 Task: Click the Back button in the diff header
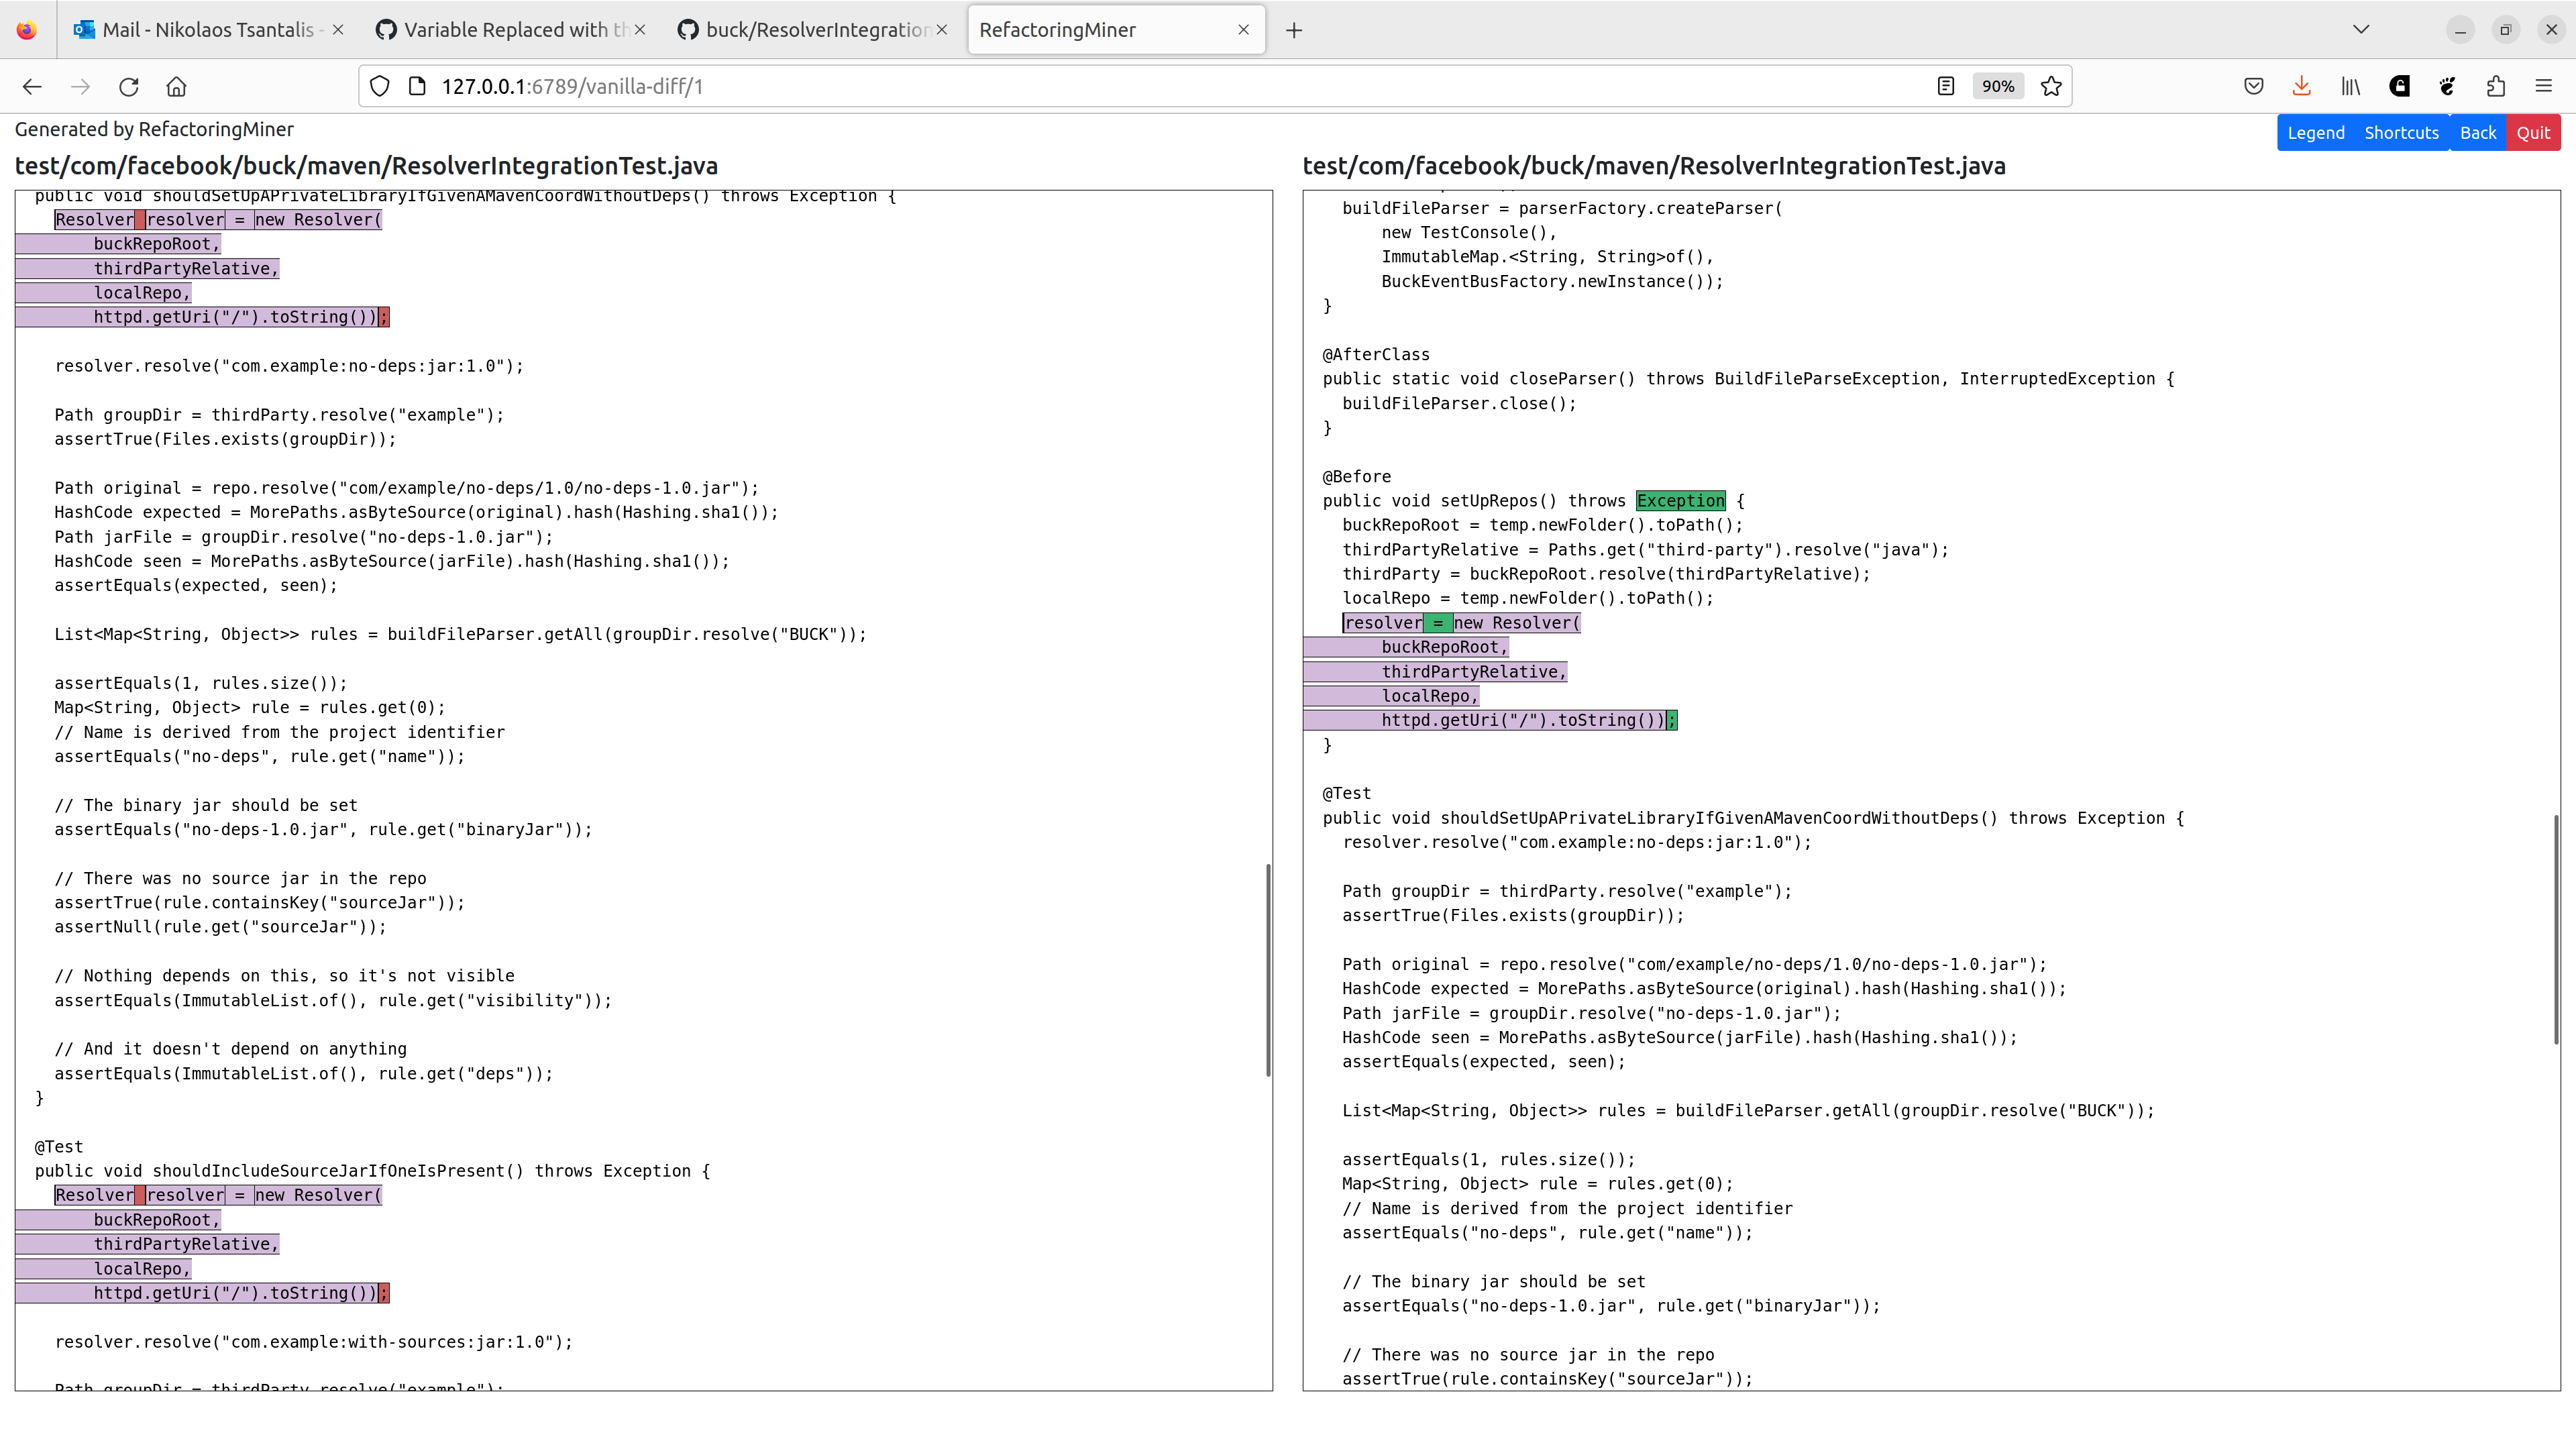(2478, 132)
